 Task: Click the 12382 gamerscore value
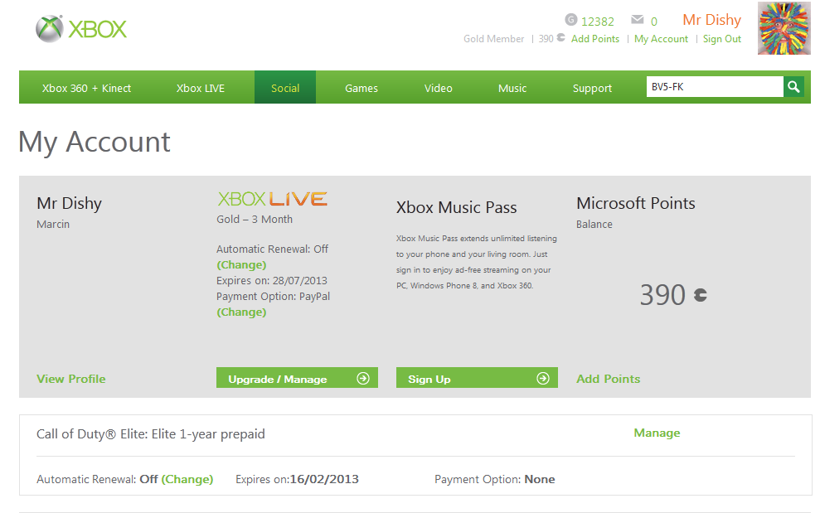(x=598, y=22)
